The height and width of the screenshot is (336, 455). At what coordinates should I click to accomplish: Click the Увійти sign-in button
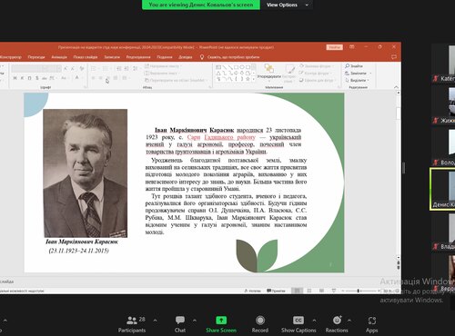335,47
